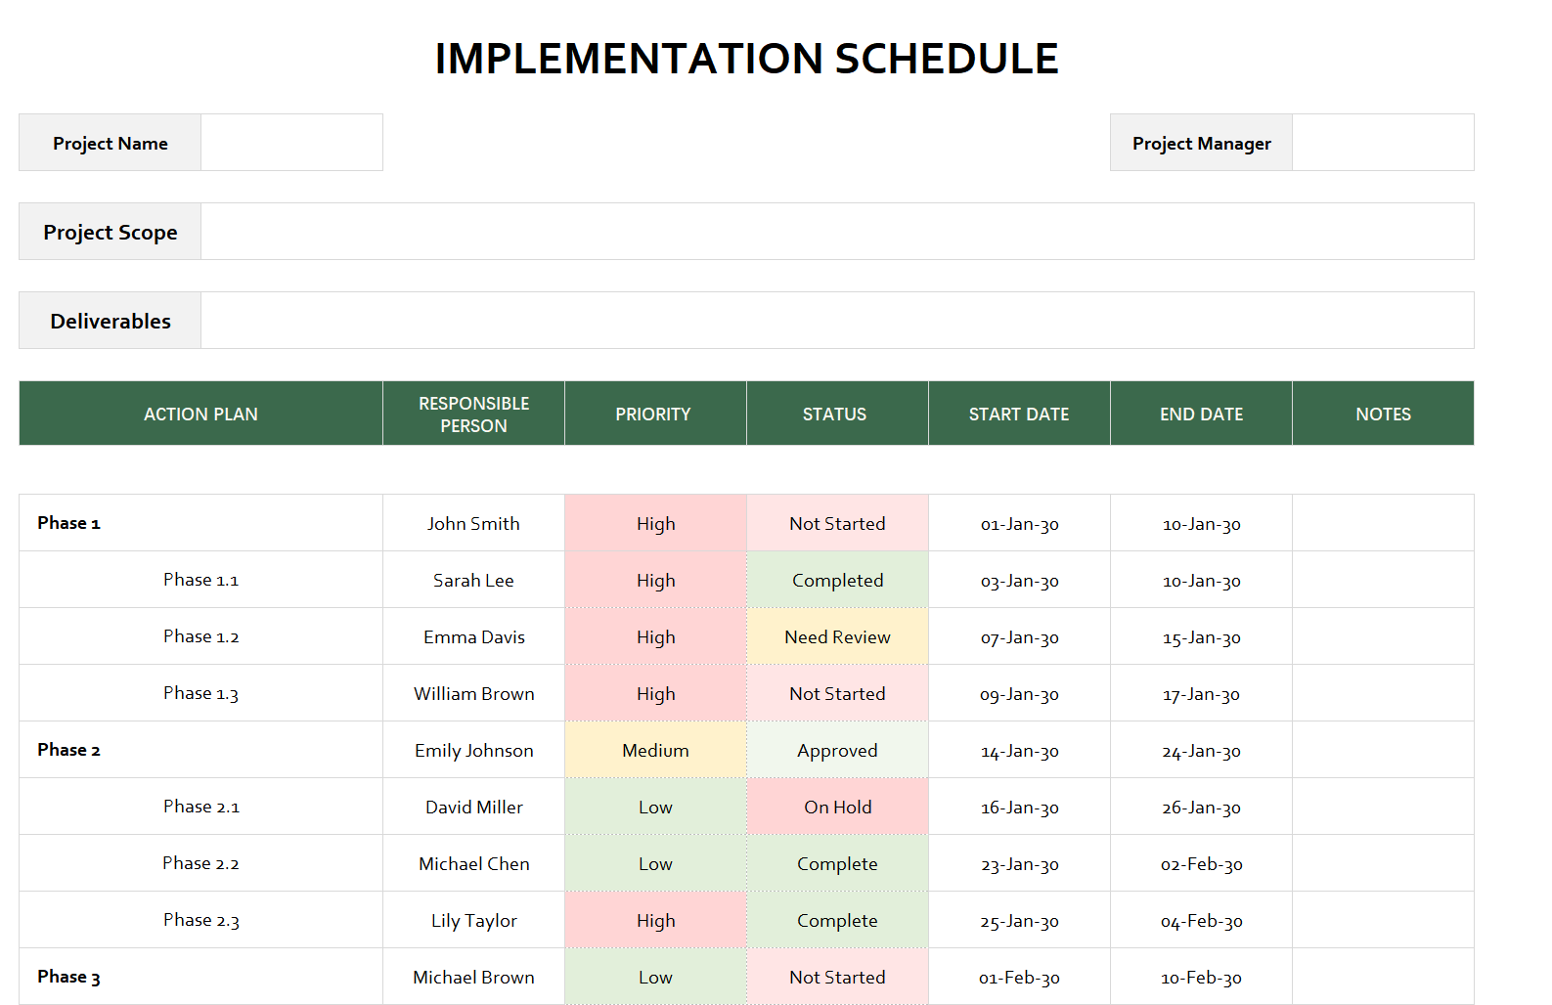
Task: Select end date 15-Jan-30
Action: click(x=1201, y=636)
